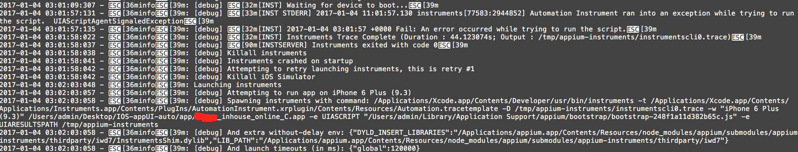Click the 'this is retry #1' text
The image size is (798, 152).
441,69
